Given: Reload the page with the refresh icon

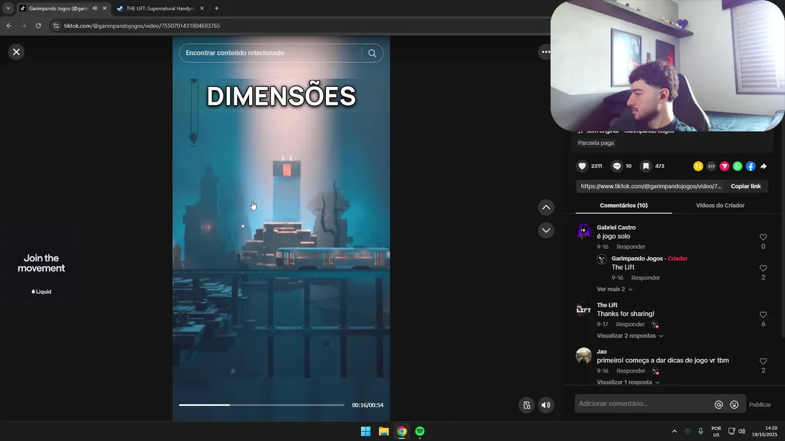Looking at the screenshot, I should point(38,26).
